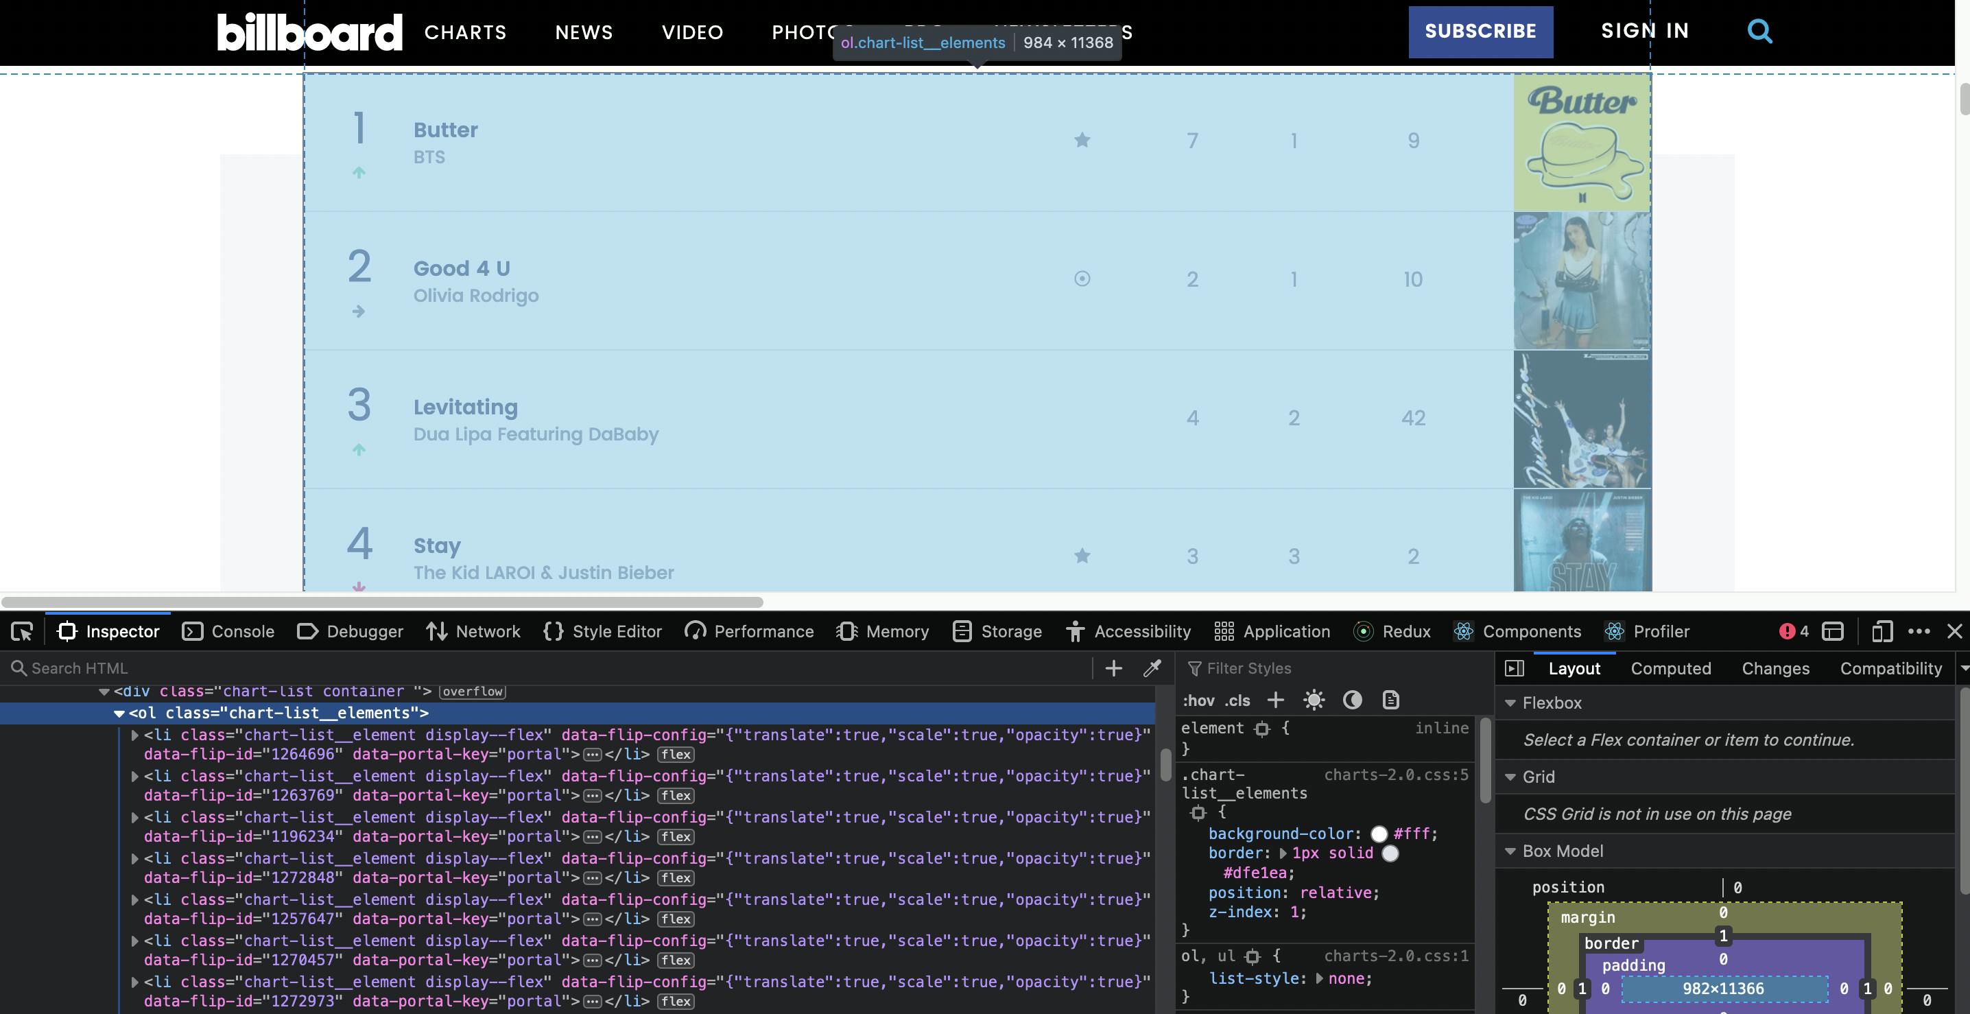
Task: Click the Search HTML field
Action: (551, 668)
